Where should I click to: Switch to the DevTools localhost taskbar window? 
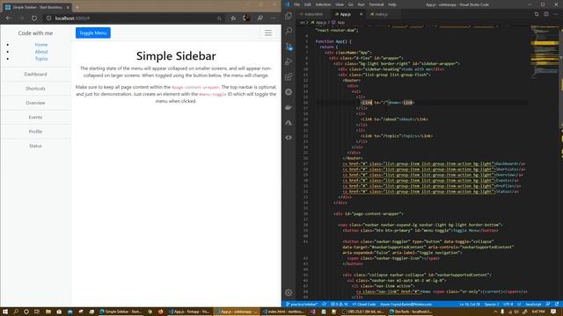pyautogui.click(x=411, y=312)
